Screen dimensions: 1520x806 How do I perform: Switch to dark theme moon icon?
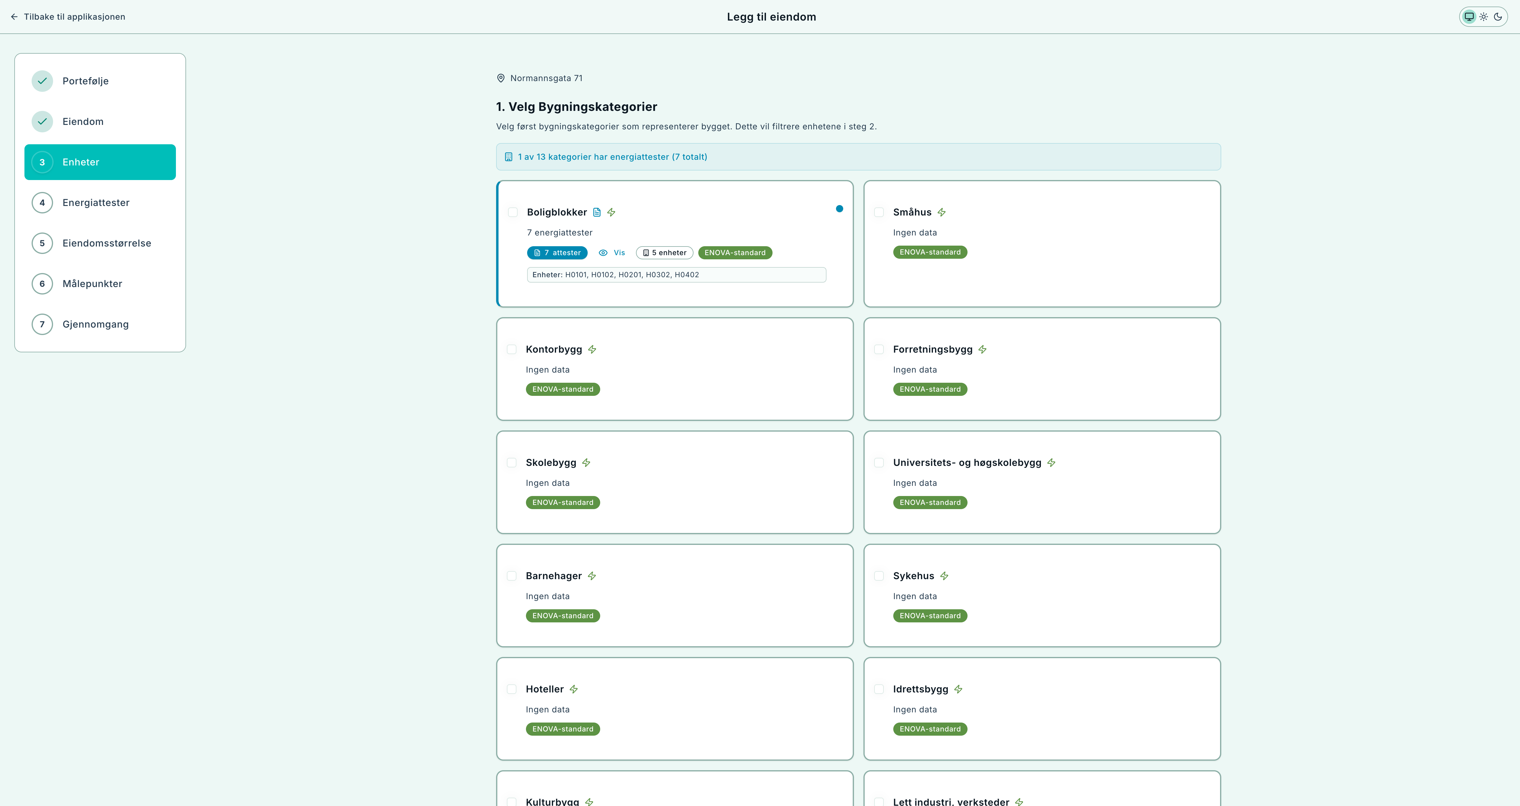(x=1498, y=16)
